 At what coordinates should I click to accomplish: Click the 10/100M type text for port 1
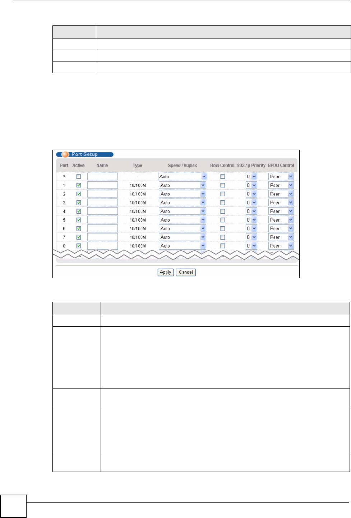pyautogui.click(x=138, y=185)
